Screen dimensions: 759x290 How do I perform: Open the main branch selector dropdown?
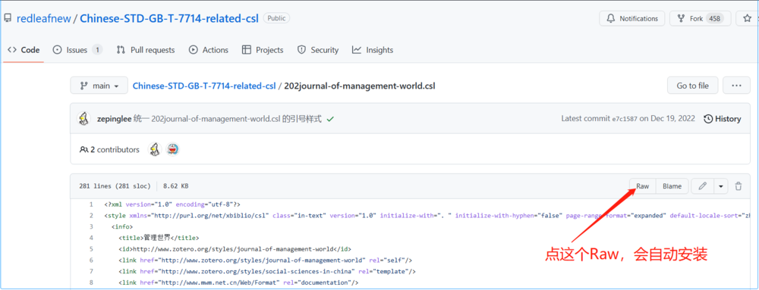tap(99, 86)
